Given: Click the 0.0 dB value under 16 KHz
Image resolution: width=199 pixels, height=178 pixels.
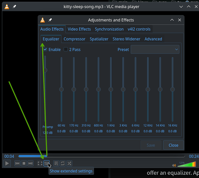Looking at the screenshot, I should click(172, 131).
